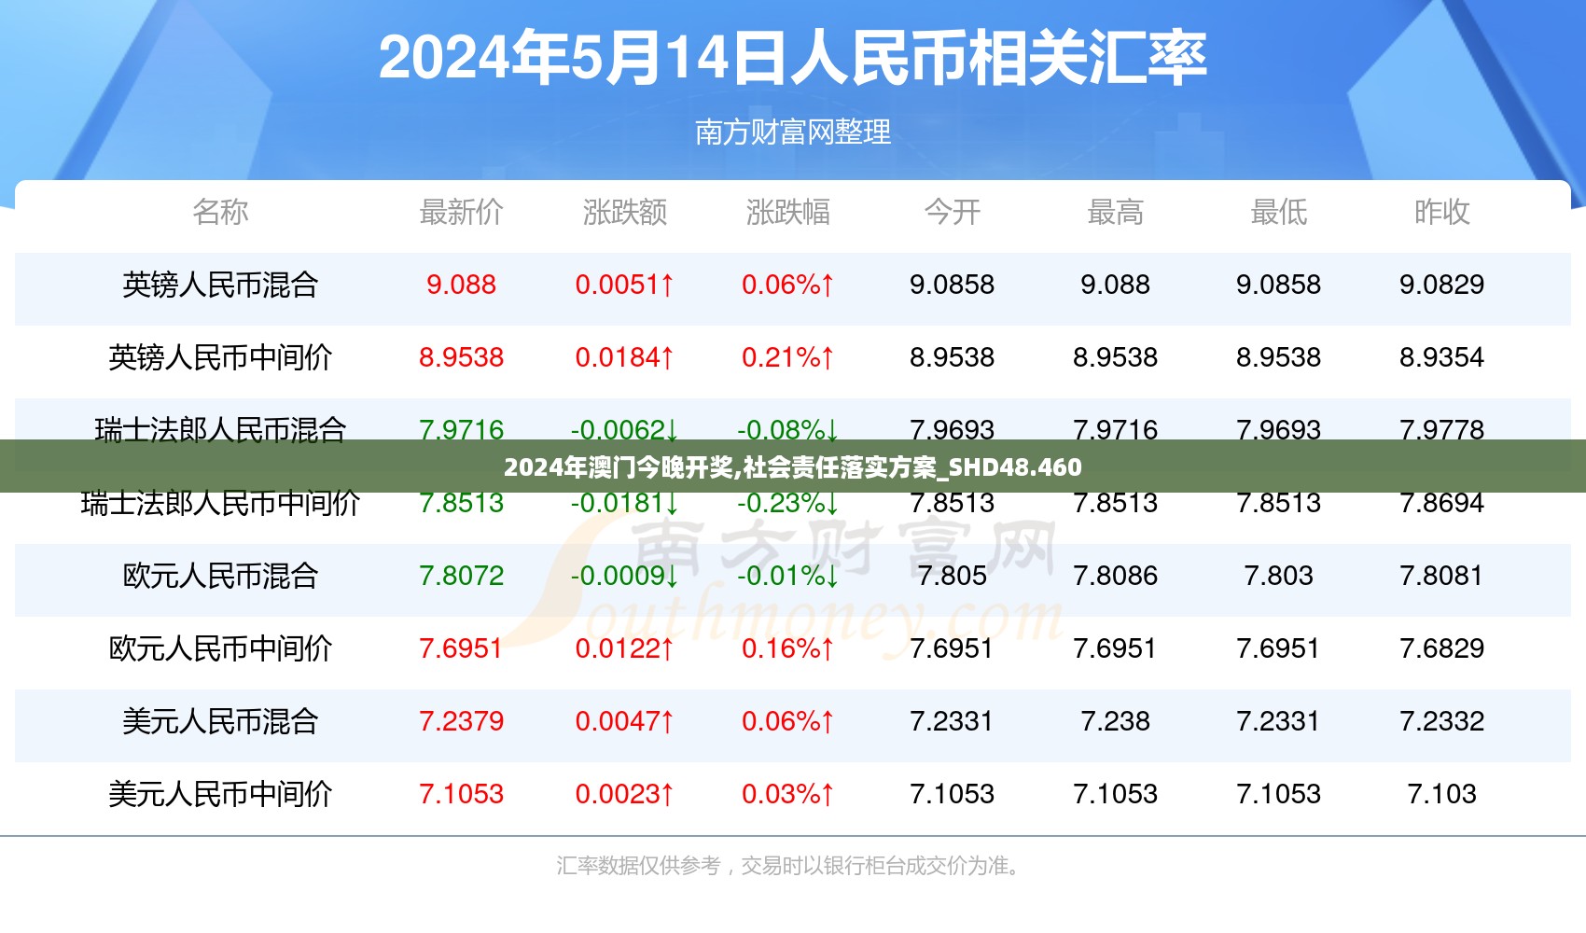Click the percentage "-0.23%↓"
The height and width of the screenshot is (933, 1586).
[x=788, y=504]
